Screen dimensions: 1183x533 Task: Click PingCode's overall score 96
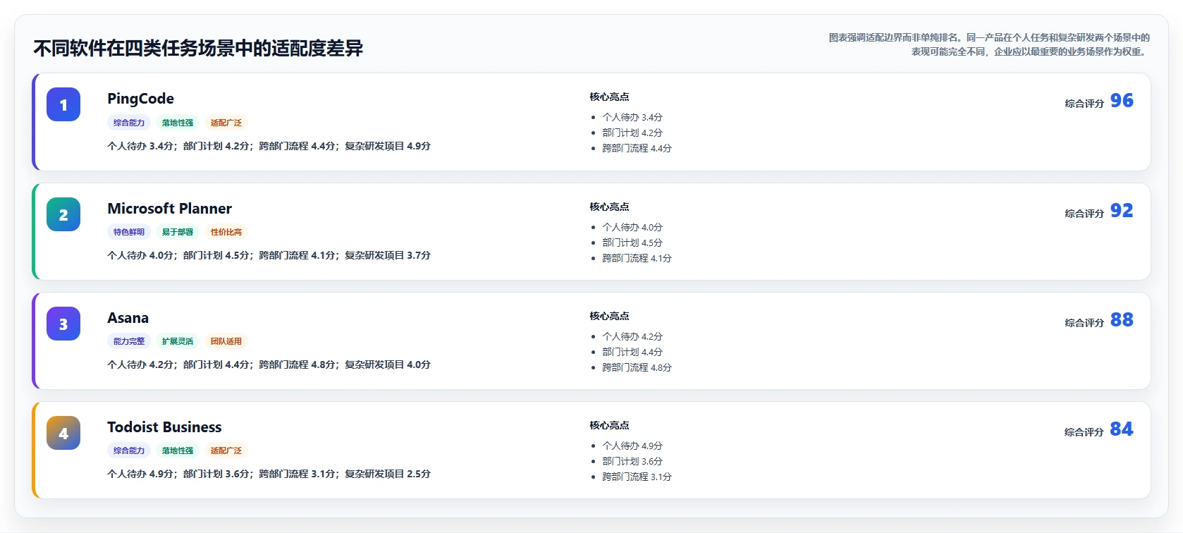(x=1122, y=101)
